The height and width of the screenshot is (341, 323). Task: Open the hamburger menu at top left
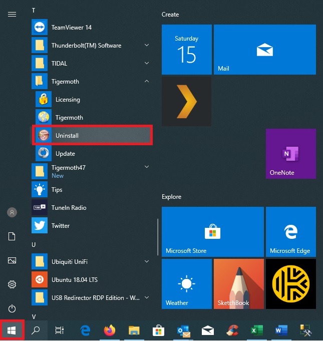pyautogui.click(x=12, y=15)
